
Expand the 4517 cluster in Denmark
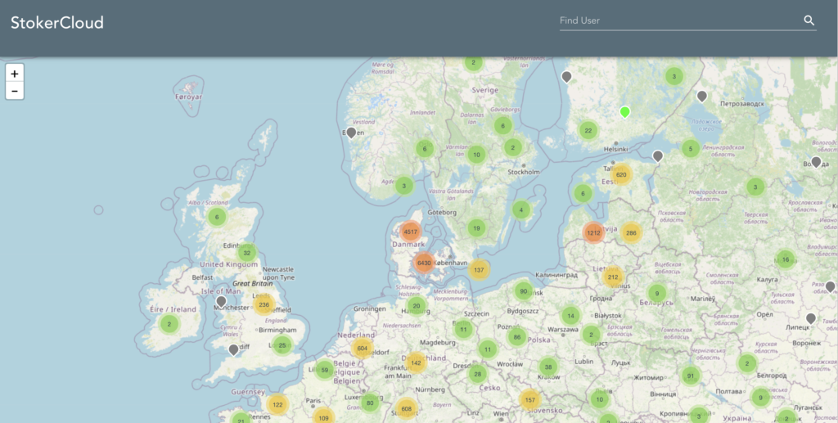(x=411, y=232)
